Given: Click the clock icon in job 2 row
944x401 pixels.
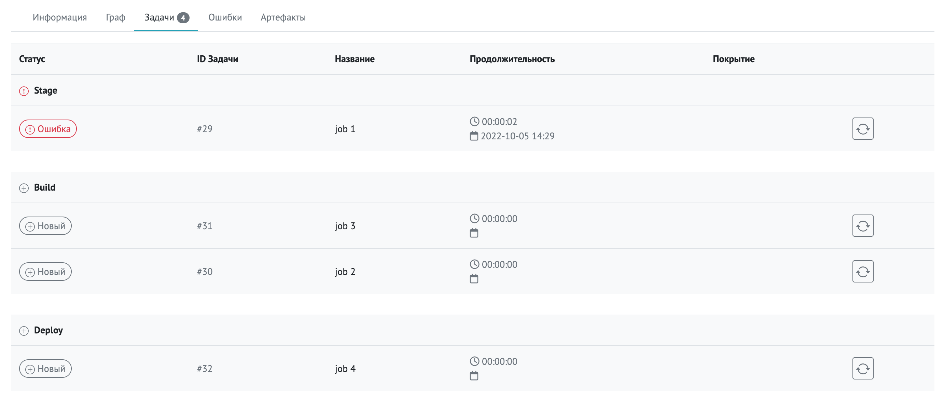Looking at the screenshot, I should coord(474,264).
